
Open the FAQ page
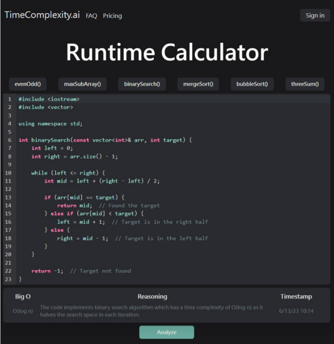pos(91,16)
